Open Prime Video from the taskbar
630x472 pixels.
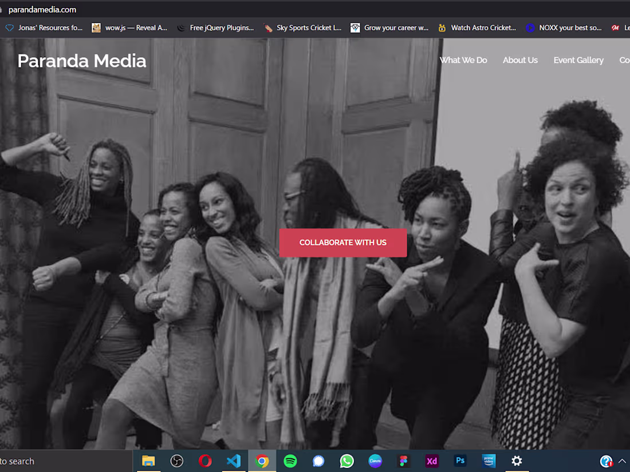tap(488, 461)
